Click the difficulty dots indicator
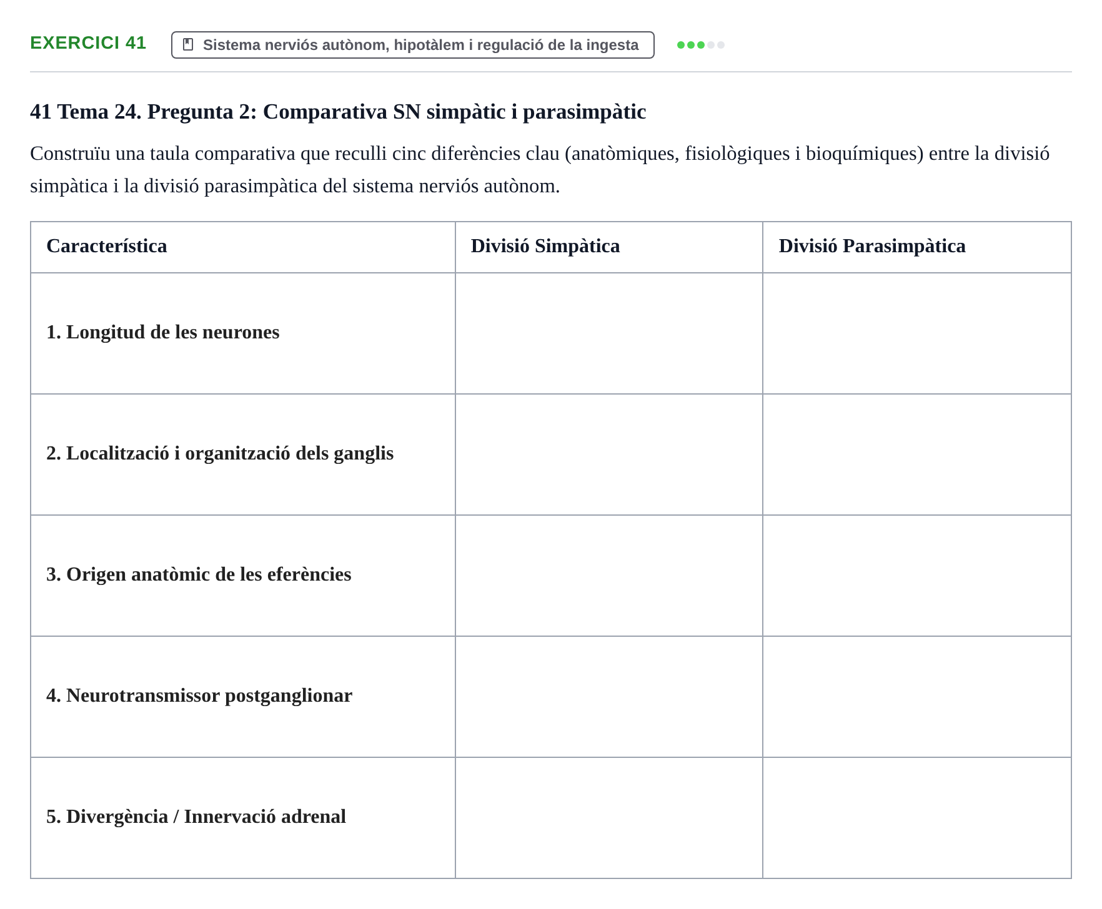This screenshot has width=1102, height=909. point(701,45)
